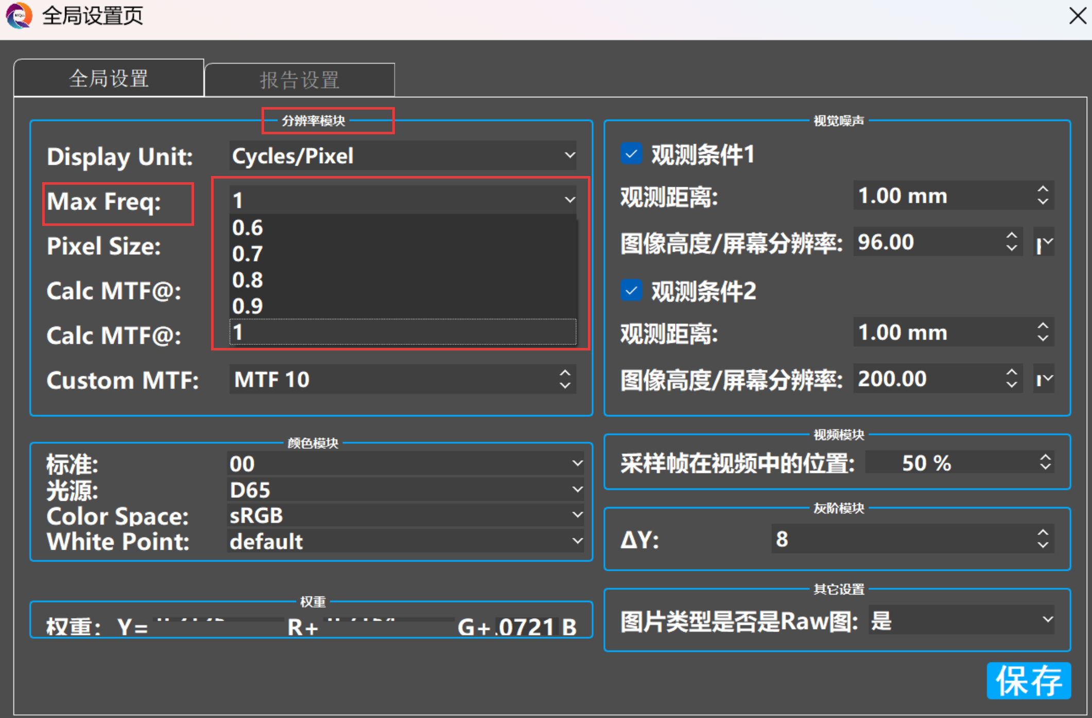Increase 96.00 image height value
1092x718 pixels.
pos(1011,235)
